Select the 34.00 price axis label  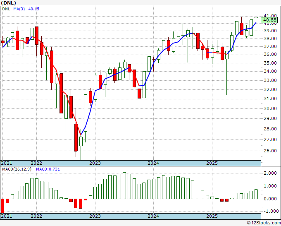click(x=270, y=71)
